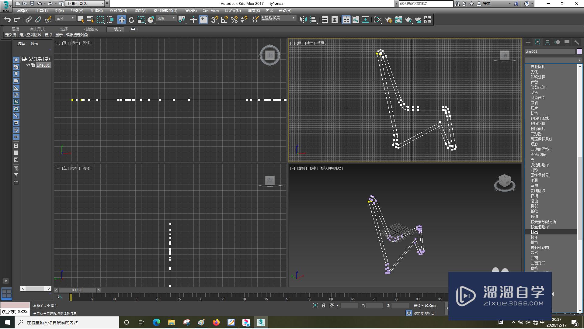
Task: Click the 0 / 100 time slider
Action: point(77,290)
